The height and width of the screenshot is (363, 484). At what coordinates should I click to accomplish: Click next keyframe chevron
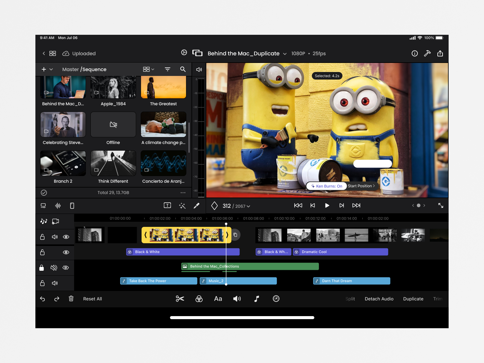click(x=424, y=205)
